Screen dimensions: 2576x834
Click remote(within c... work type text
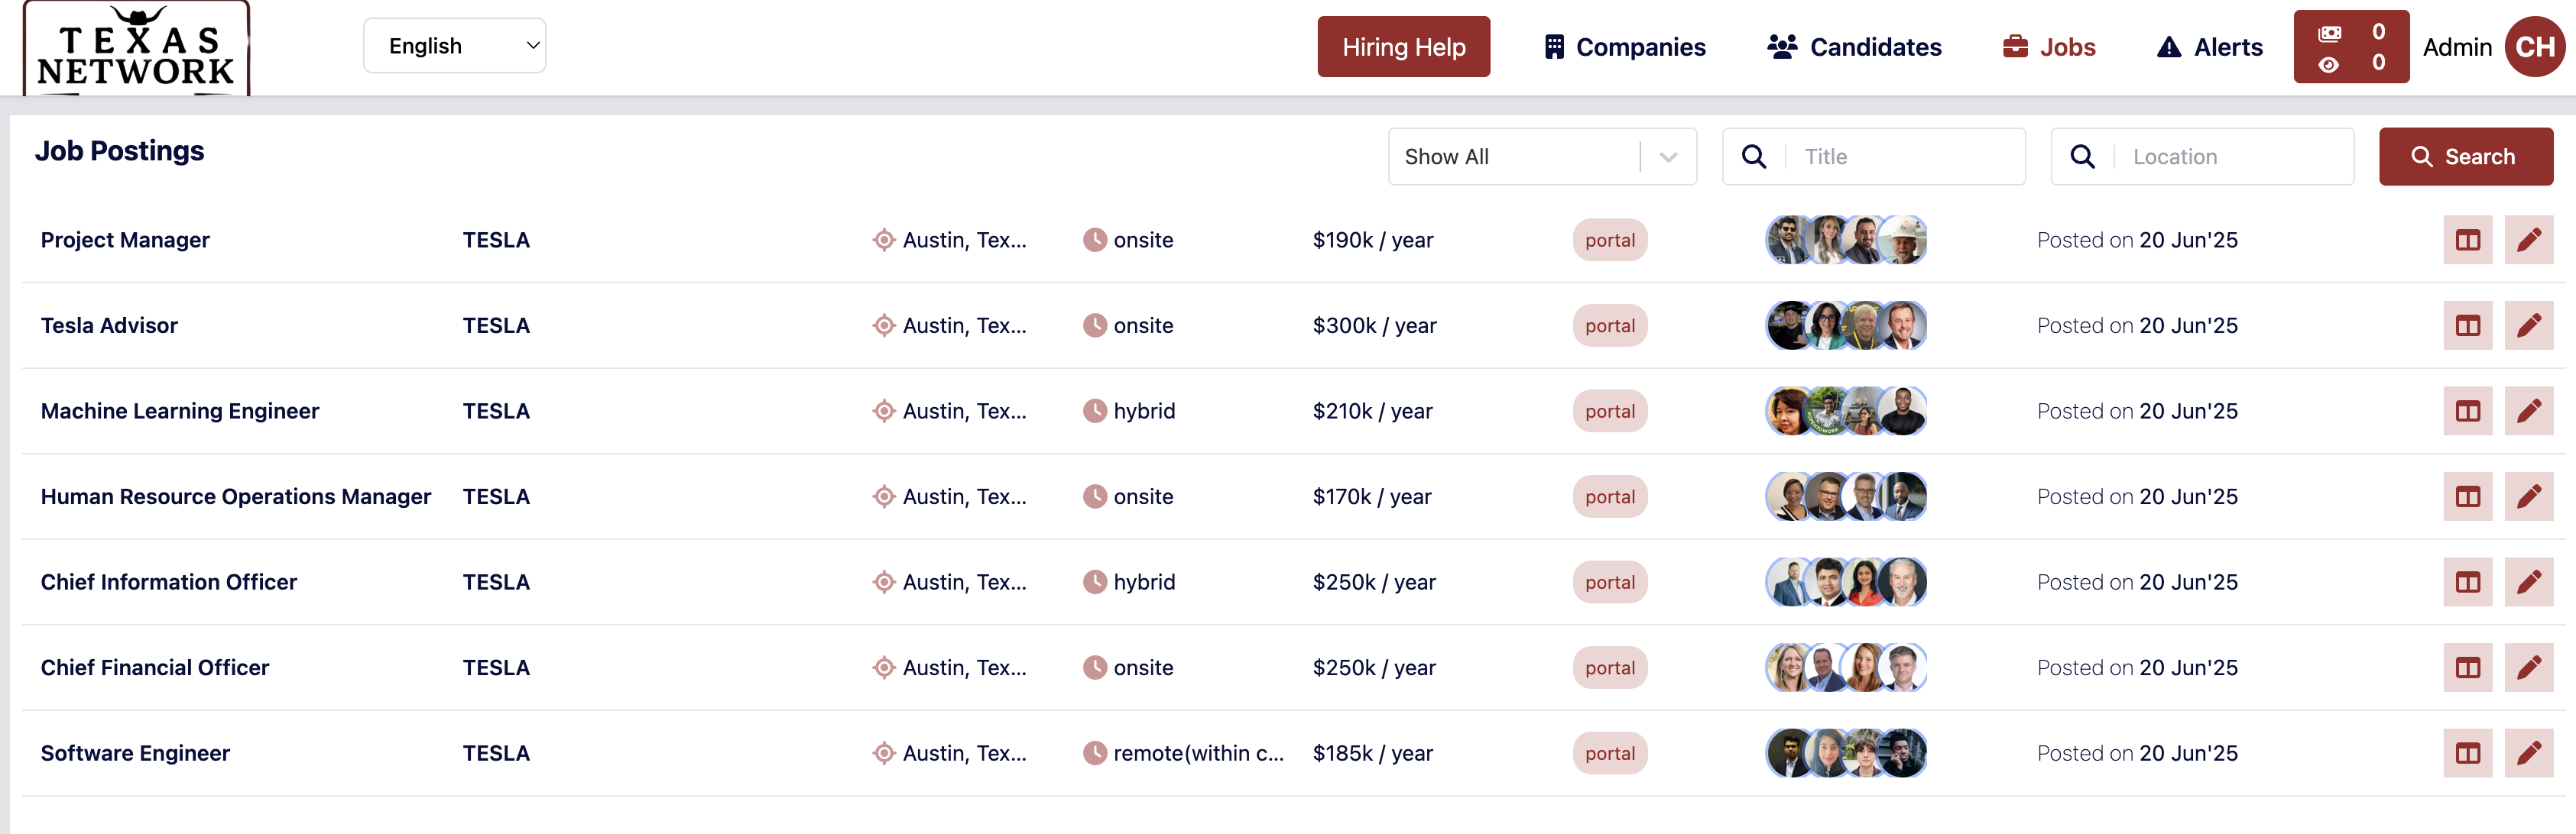tap(1198, 753)
